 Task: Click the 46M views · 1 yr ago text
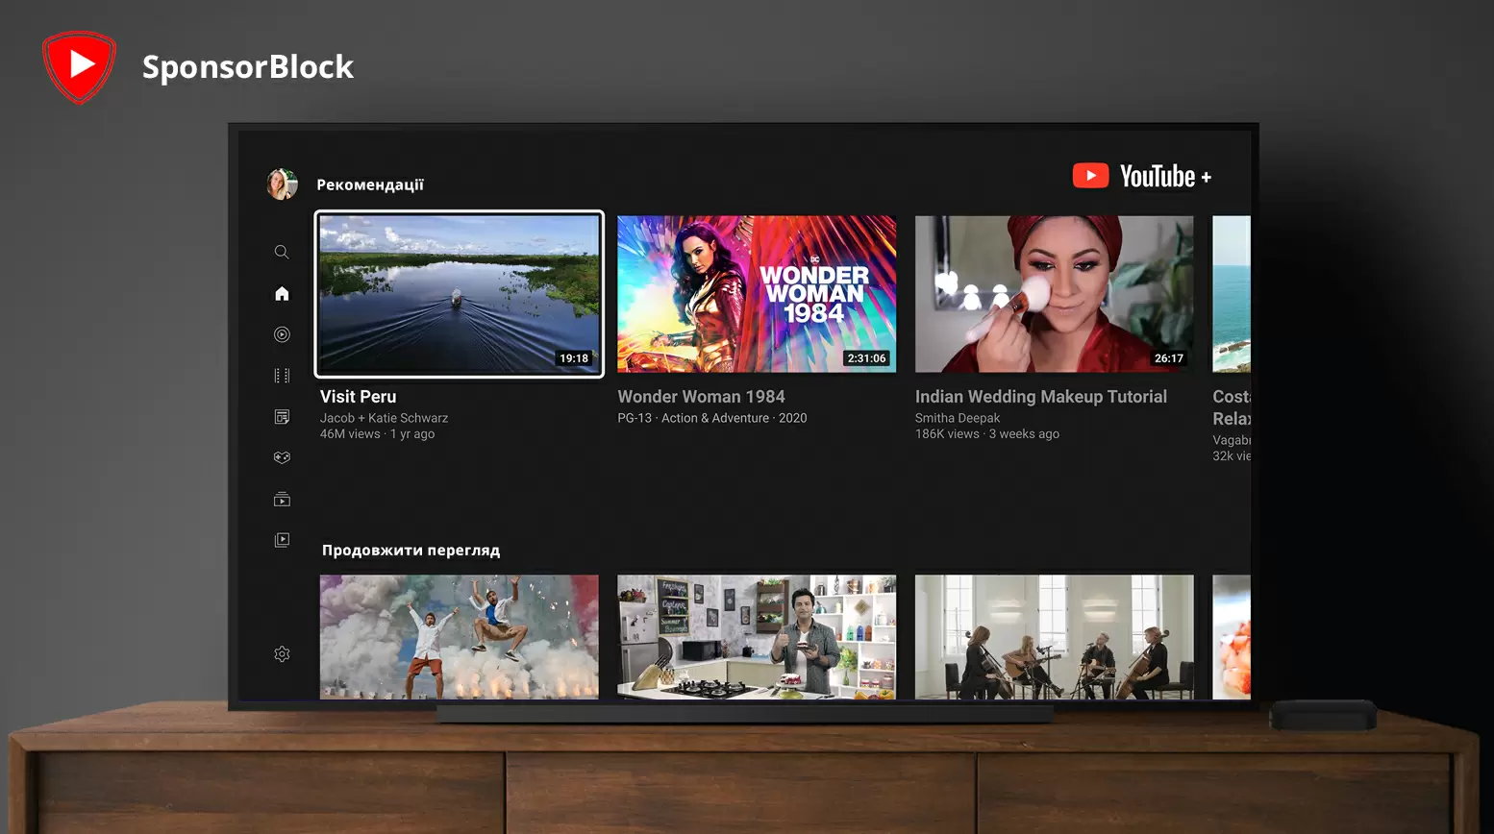tap(377, 434)
